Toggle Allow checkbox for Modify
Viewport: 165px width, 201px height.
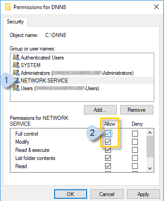[108, 142]
